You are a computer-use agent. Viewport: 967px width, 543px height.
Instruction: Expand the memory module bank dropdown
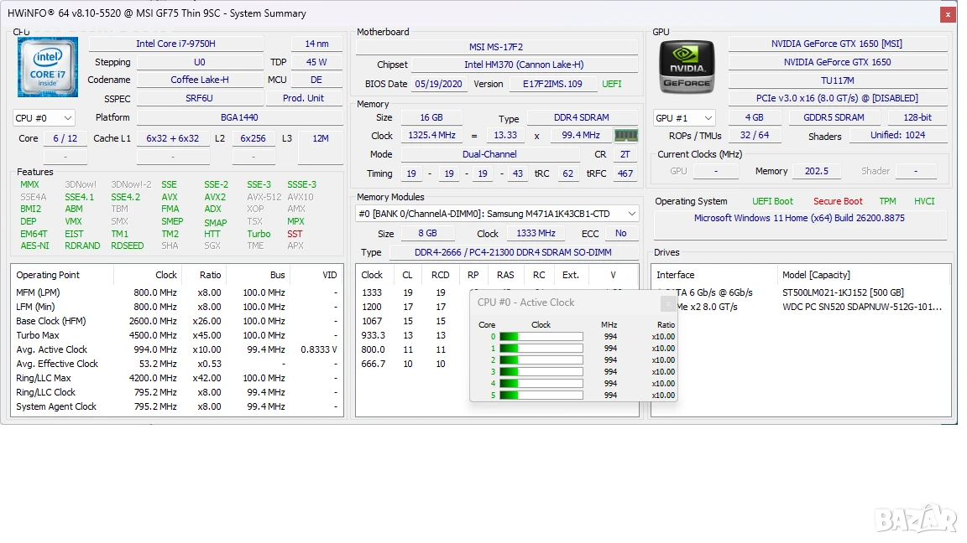point(497,214)
